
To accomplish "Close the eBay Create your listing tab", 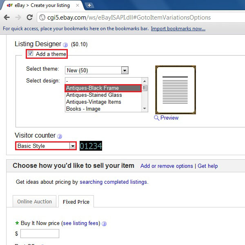I will tap(77, 5).
